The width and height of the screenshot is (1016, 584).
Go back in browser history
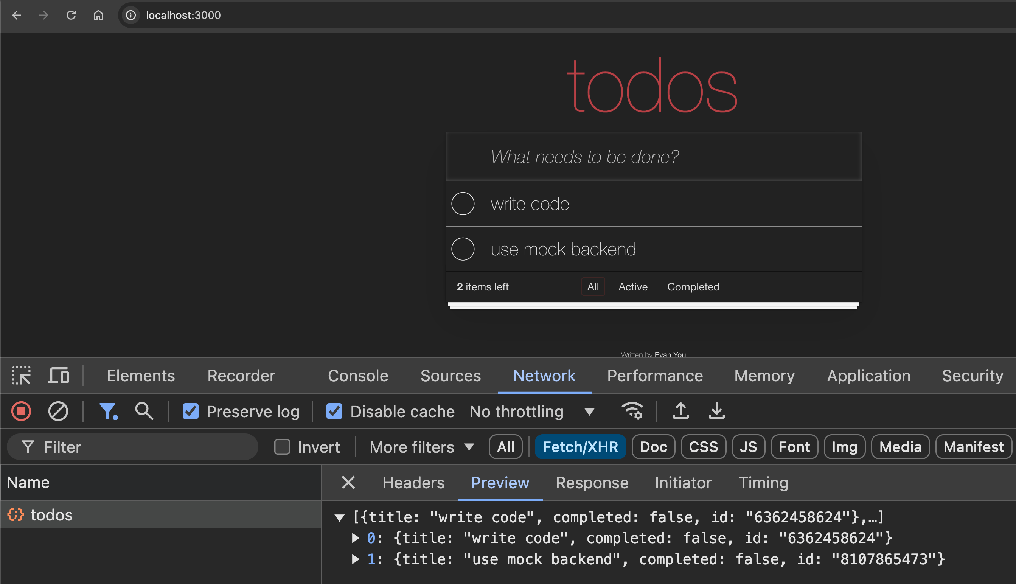(x=16, y=15)
